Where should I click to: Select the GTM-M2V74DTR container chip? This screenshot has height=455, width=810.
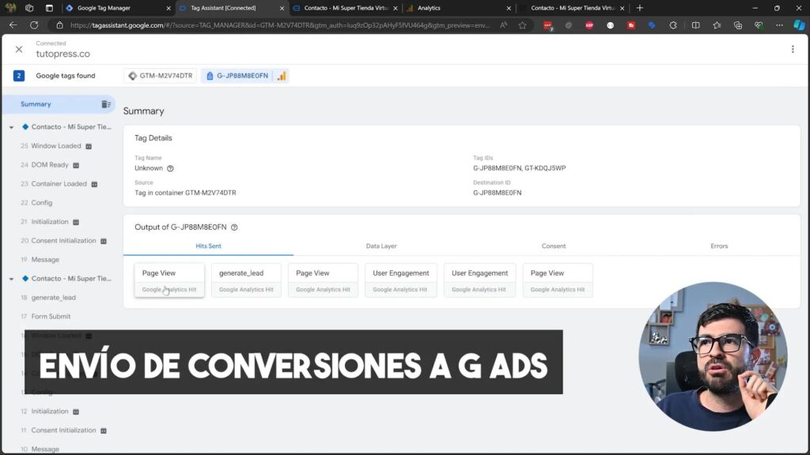pyautogui.click(x=161, y=76)
